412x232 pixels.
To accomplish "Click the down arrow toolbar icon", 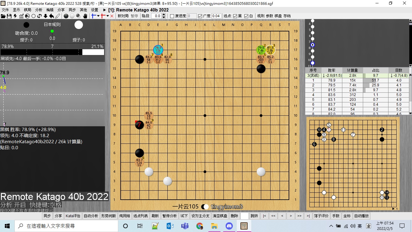I will [46, 16].
